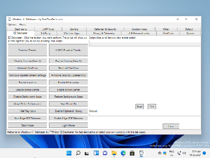This screenshot has width=210, height=158.
Task: Click inside the Script text area
Action: tap(145, 41)
